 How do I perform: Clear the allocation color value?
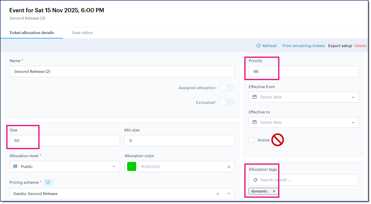[229, 167]
